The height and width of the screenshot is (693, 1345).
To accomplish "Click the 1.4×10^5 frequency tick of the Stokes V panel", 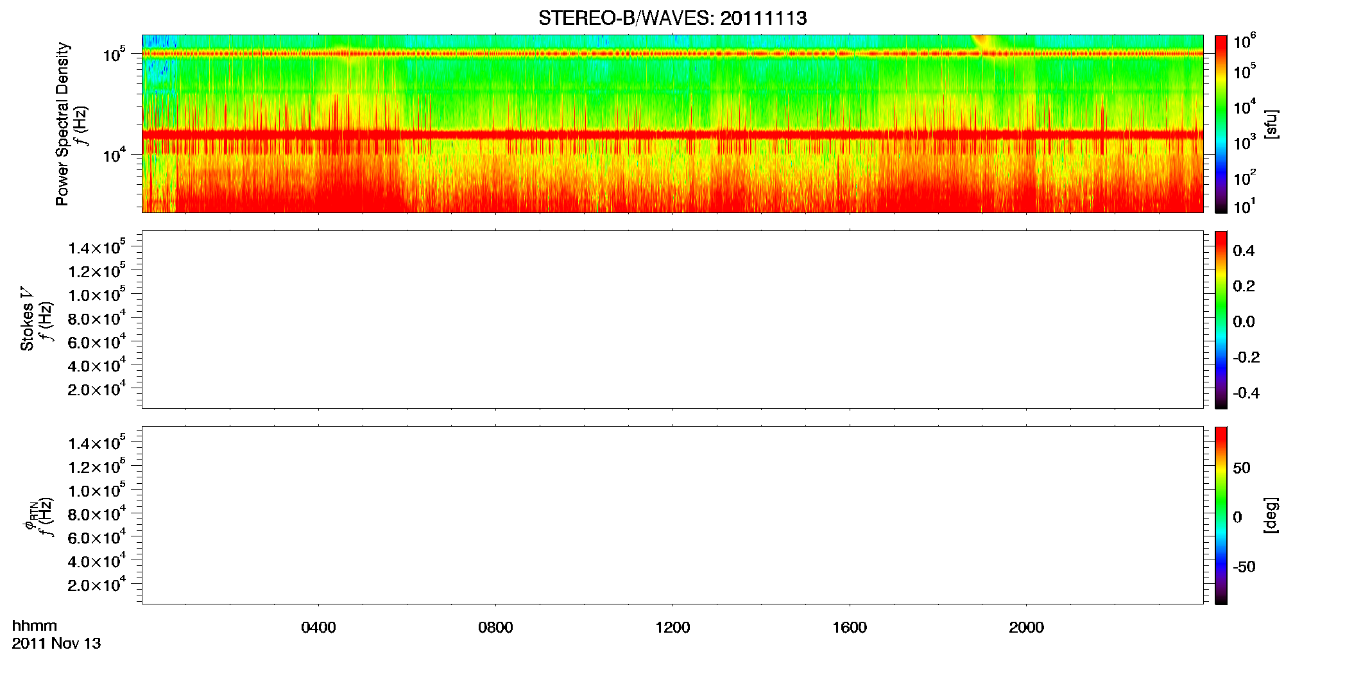I will coord(97,248).
